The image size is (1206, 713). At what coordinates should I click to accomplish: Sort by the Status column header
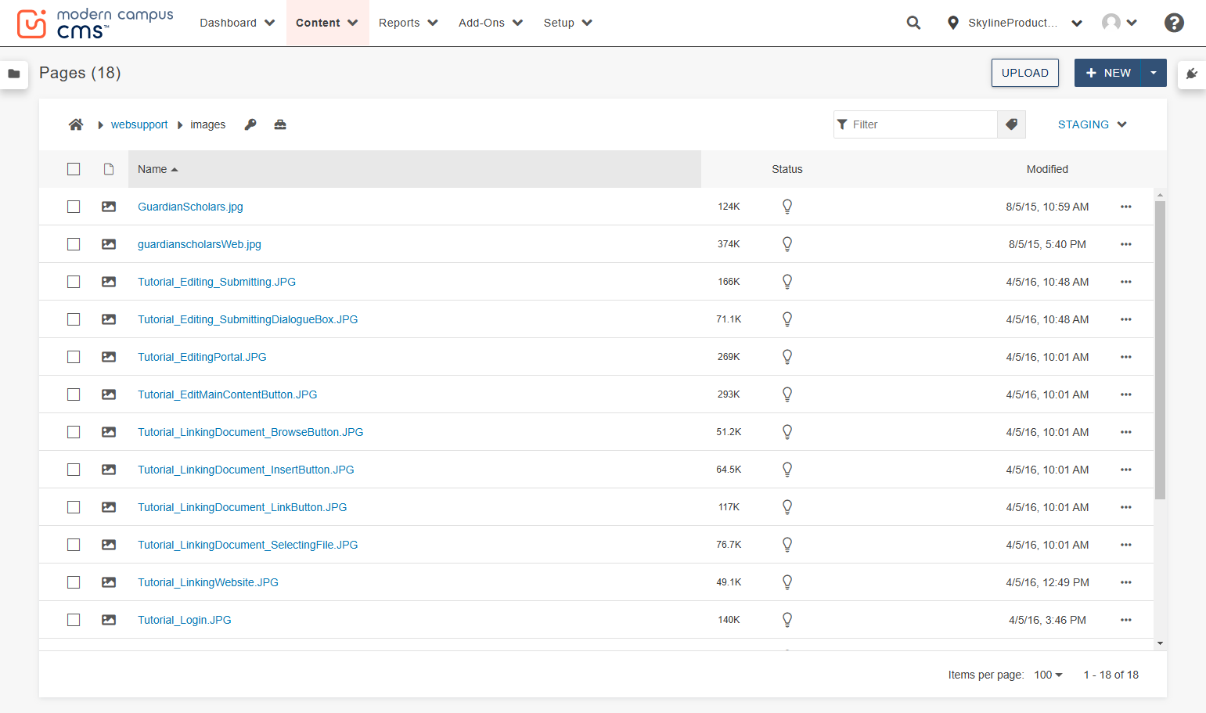point(787,169)
